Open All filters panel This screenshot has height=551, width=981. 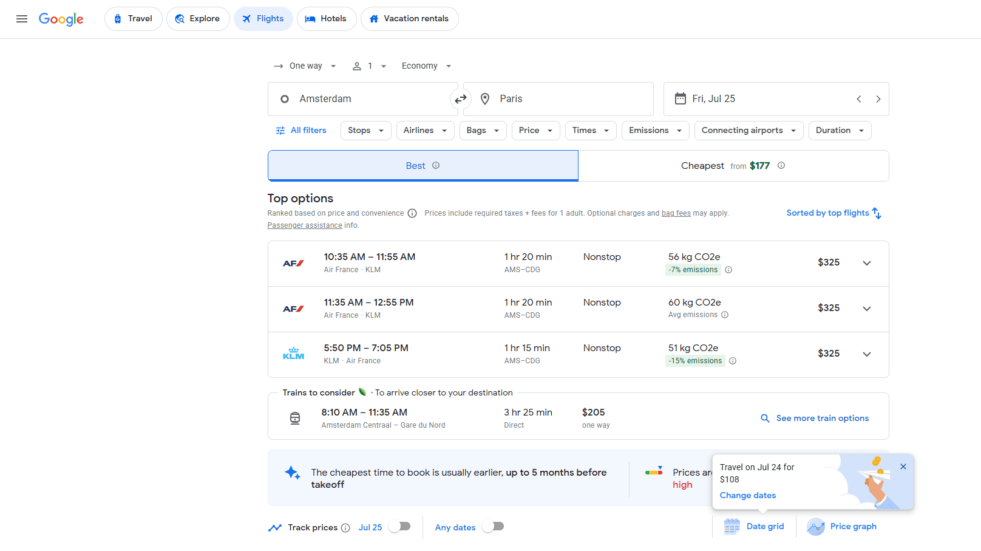click(x=301, y=131)
